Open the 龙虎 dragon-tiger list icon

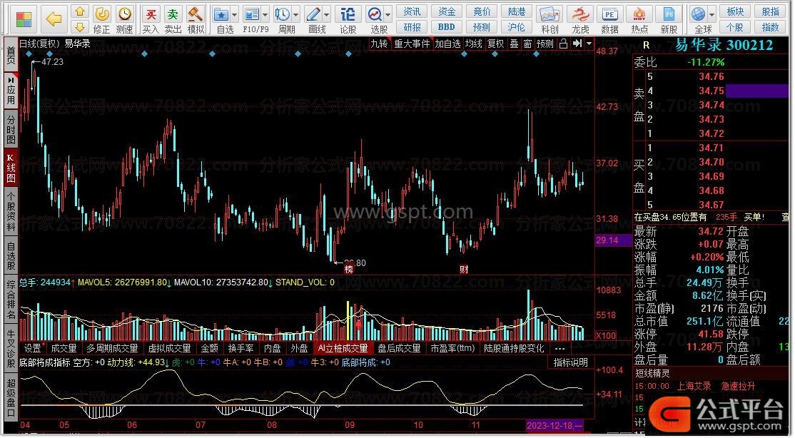580,19
